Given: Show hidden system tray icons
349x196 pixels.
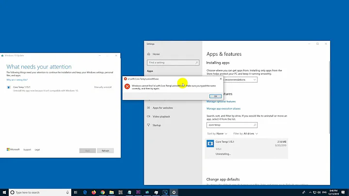Looking at the screenshot, I should coord(310,192).
